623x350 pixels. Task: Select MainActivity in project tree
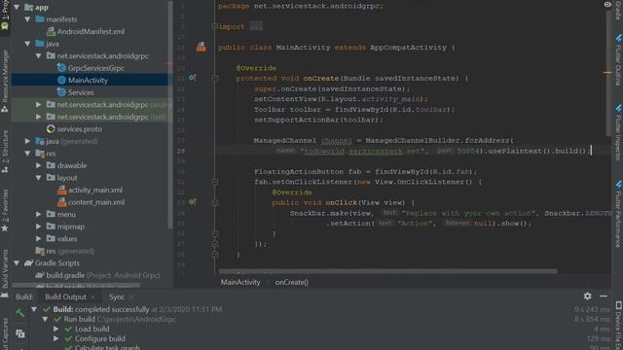click(88, 80)
